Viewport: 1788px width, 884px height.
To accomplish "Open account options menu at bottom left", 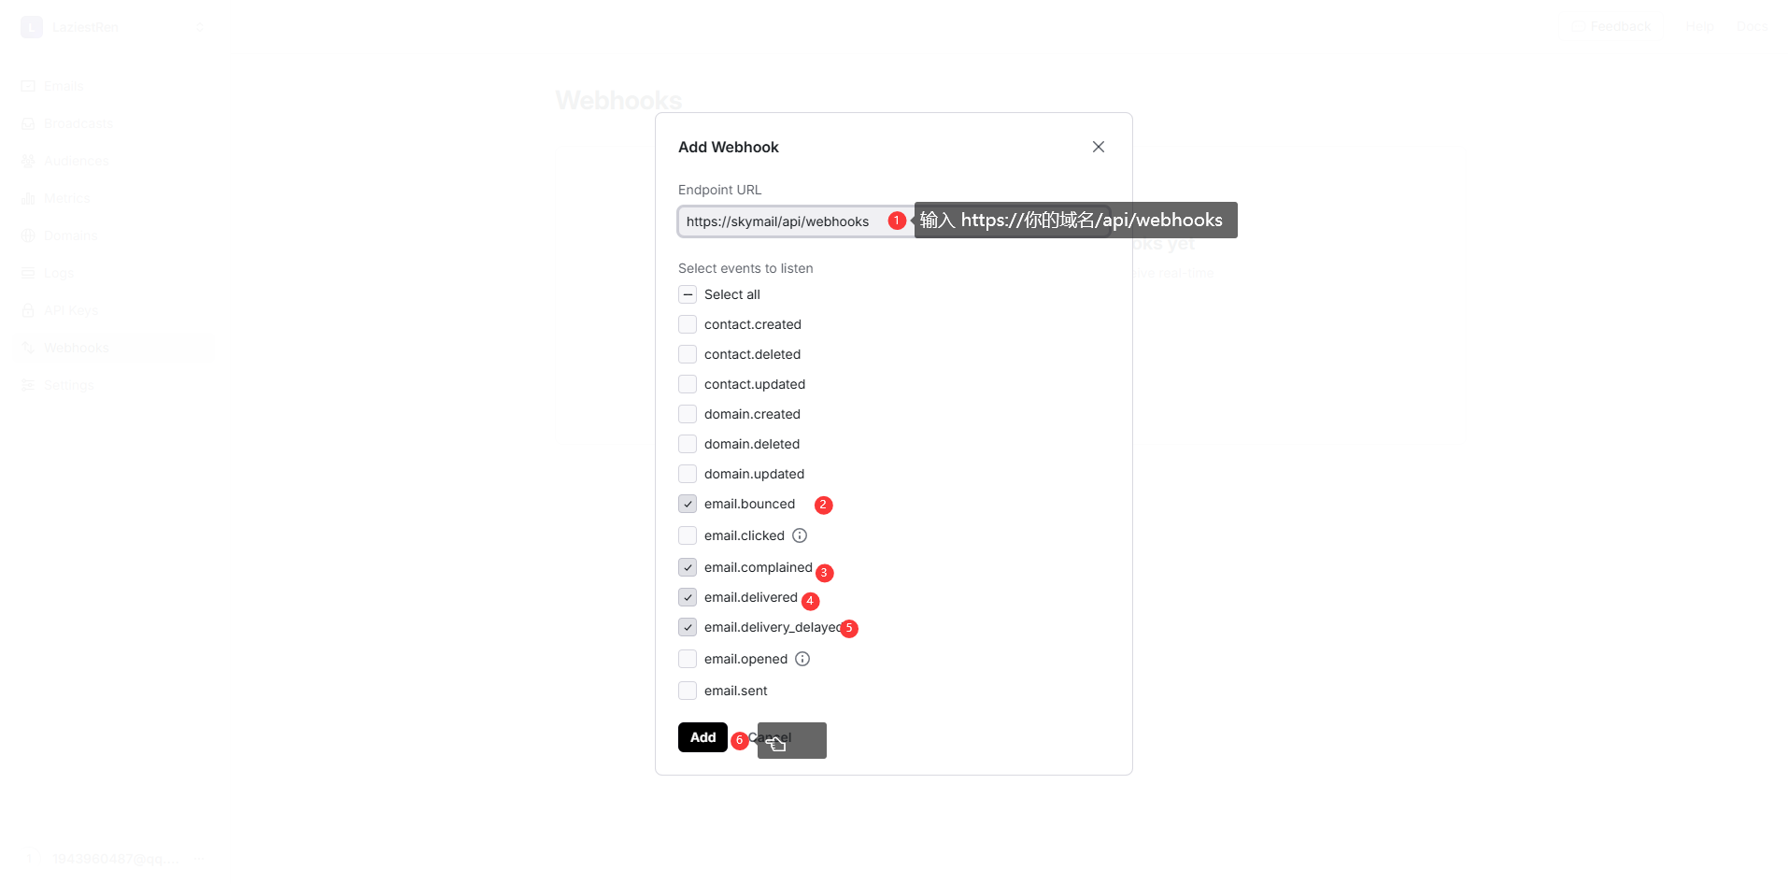I will click(x=199, y=858).
